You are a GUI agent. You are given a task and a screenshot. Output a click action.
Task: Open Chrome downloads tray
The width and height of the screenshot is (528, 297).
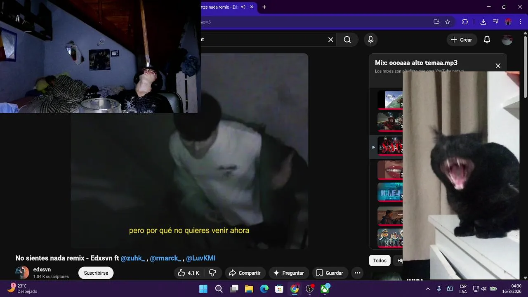point(483,22)
